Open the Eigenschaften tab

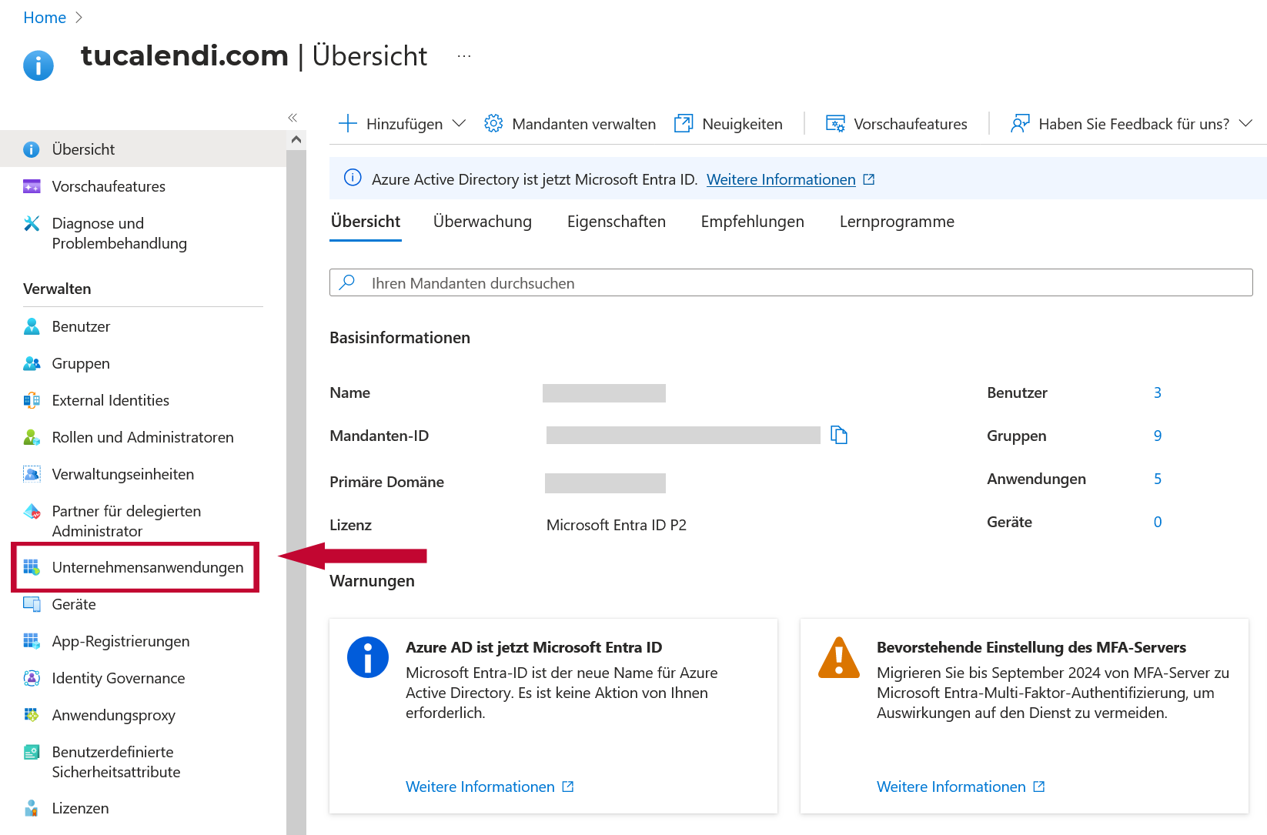617,222
